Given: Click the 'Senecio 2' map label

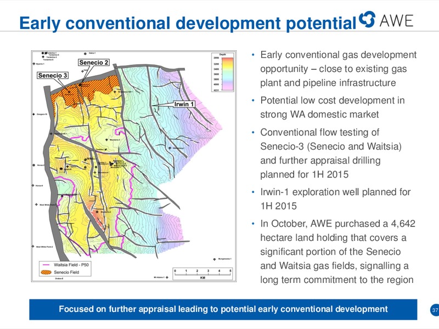Looking at the screenshot, I should [x=94, y=63].
